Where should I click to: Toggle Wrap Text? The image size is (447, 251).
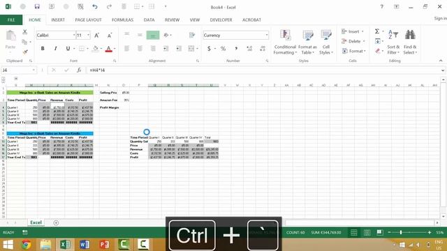click(192, 35)
